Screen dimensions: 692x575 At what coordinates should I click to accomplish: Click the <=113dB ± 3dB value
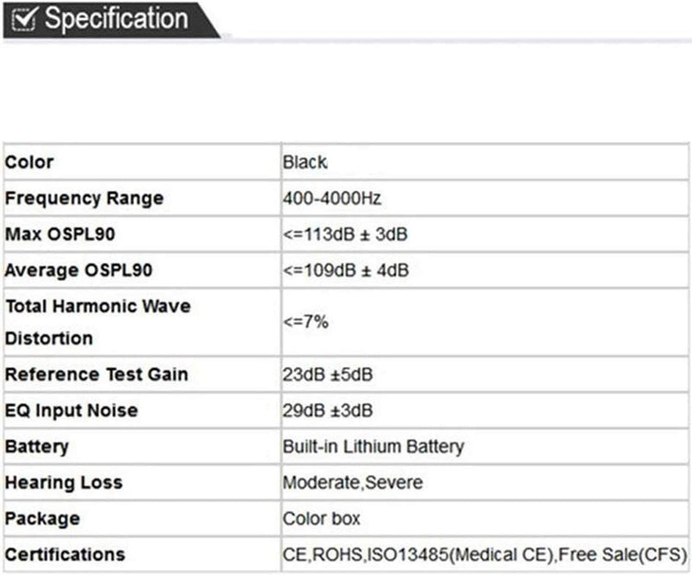tap(346, 234)
